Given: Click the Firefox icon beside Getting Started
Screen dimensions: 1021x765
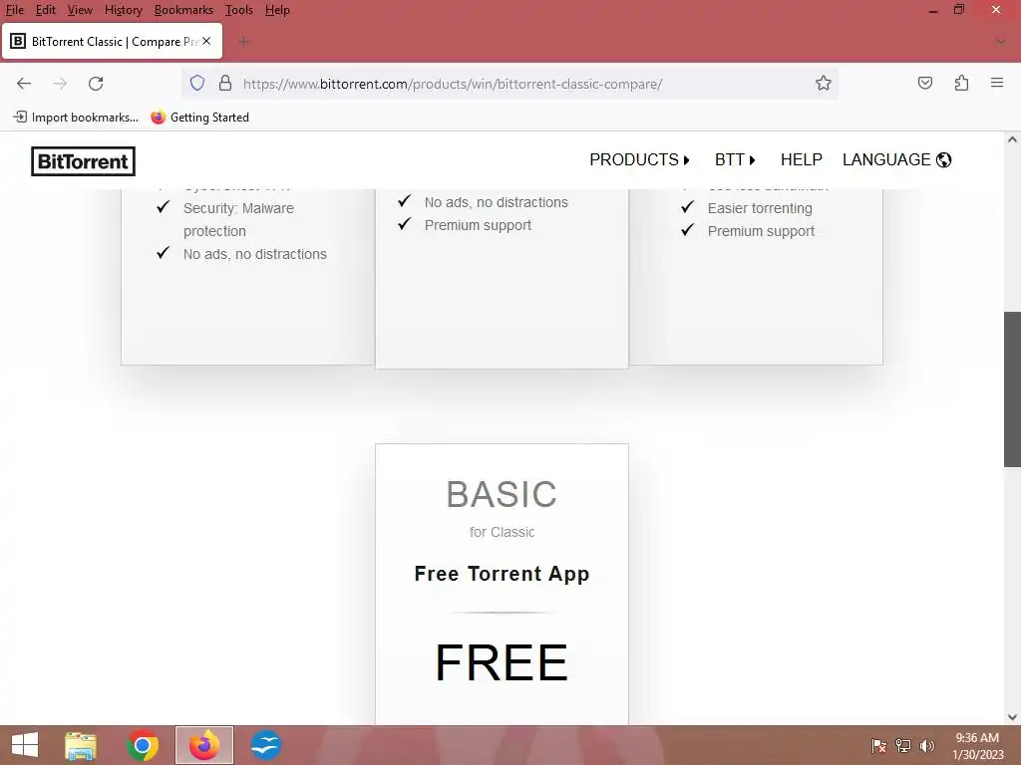Looking at the screenshot, I should coord(159,118).
